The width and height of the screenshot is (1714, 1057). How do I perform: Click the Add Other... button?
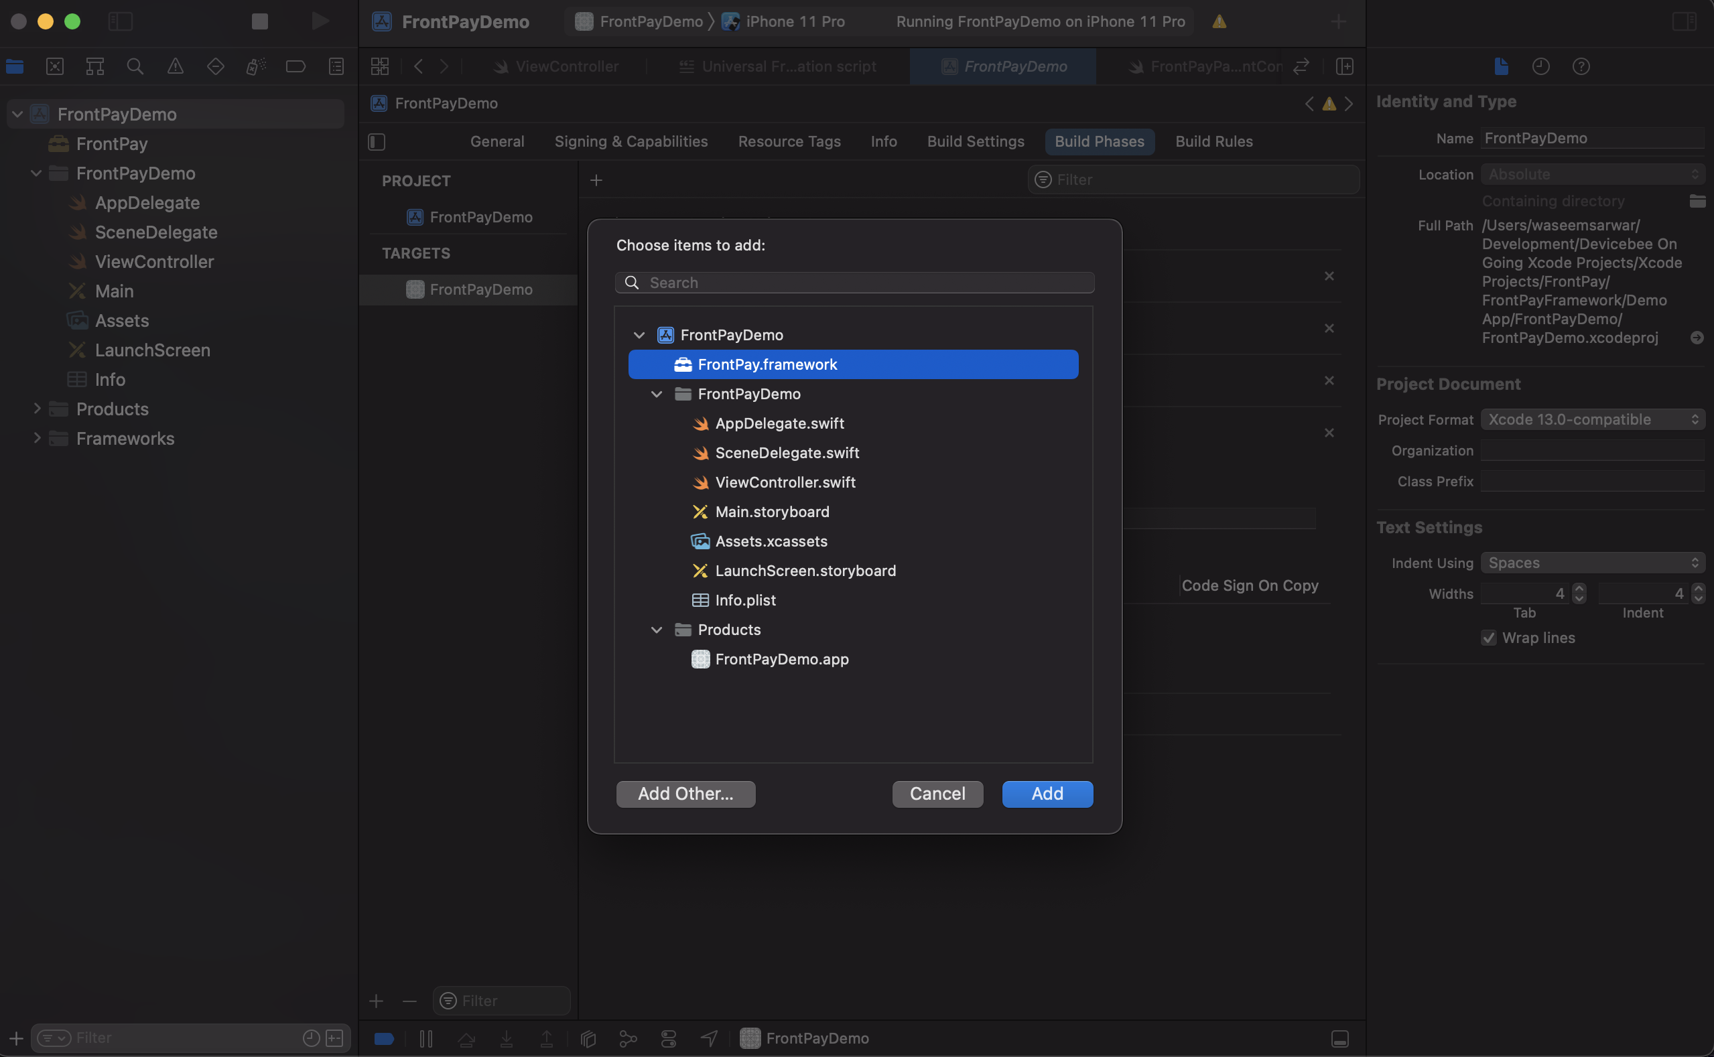tap(685, 794)
